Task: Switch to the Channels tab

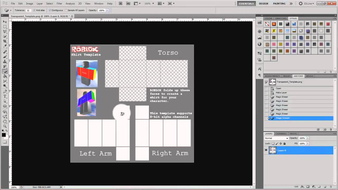Action: 281,134
